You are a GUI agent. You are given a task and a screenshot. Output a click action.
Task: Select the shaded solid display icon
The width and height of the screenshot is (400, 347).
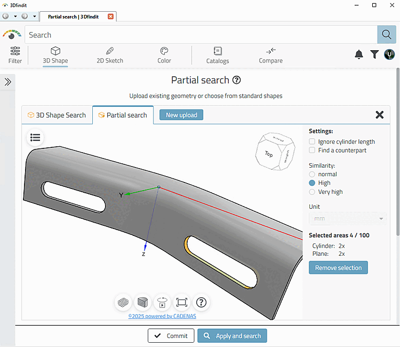coord(142,303)
